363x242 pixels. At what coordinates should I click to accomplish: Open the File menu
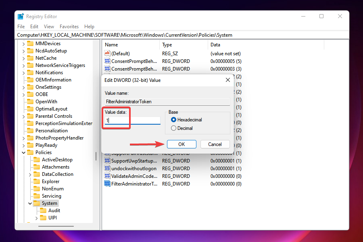click(x=21, y=26)
